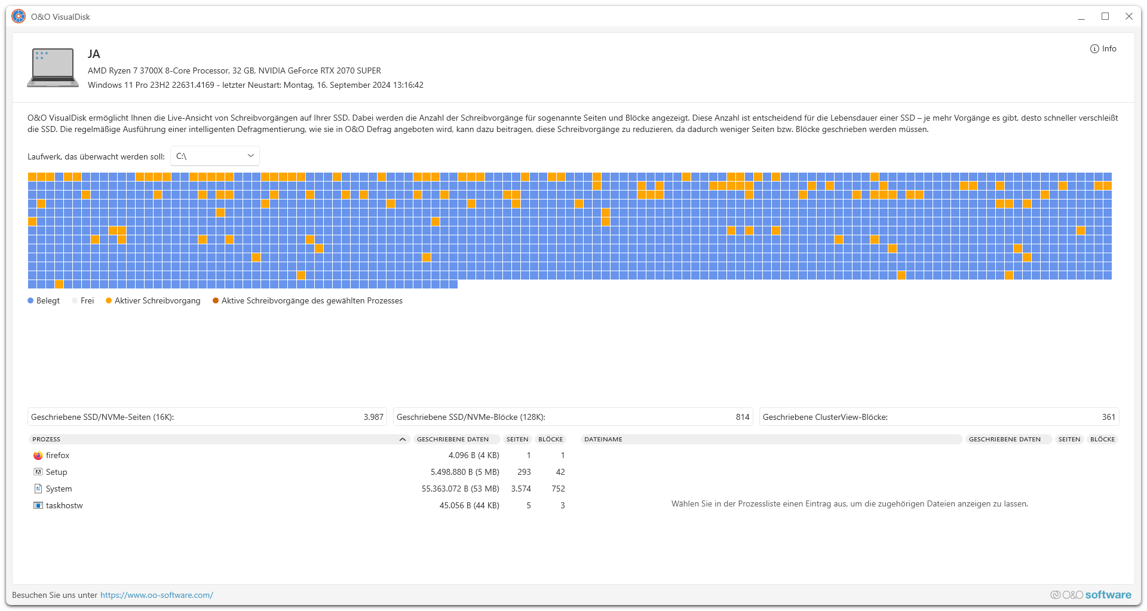The image size is (1147, 611).
Task: Open the drive selection dropdown C:\
Action: [215, 156]
